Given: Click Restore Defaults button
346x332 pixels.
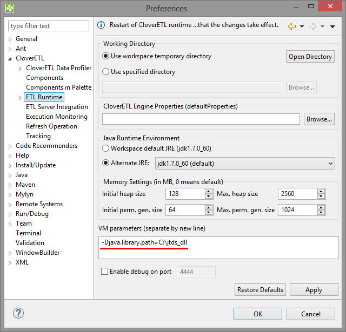Looking at the screenshot, I should 260,290.
